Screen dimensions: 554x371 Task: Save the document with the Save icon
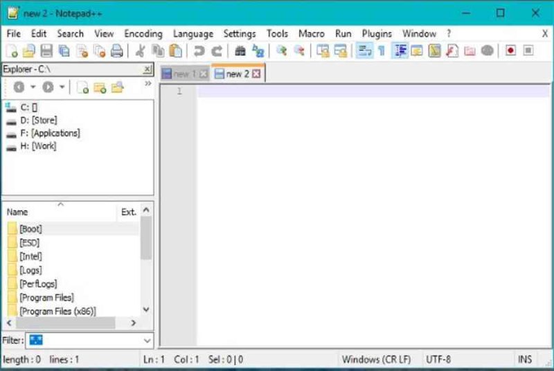click(46, 51)
